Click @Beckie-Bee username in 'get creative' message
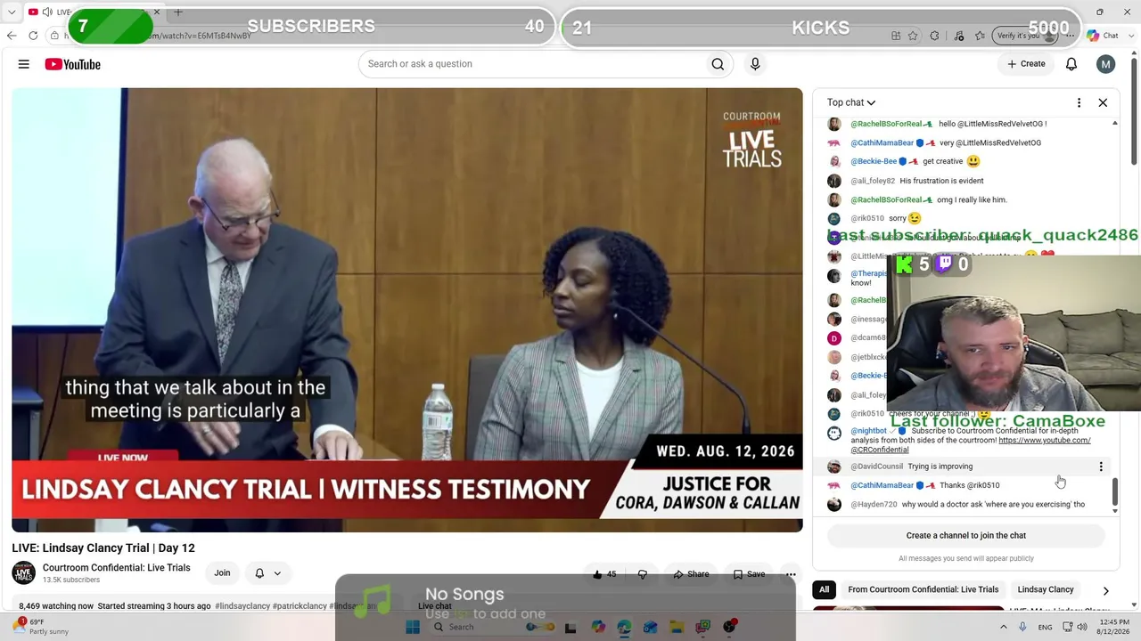 (874, 162)
